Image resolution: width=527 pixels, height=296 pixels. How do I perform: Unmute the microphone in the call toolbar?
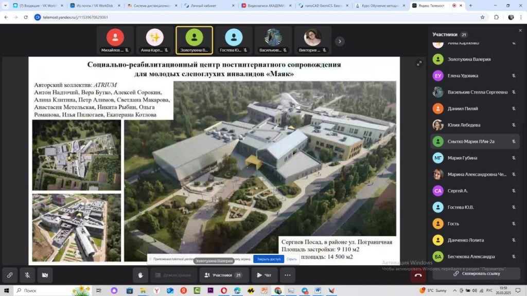27,275
